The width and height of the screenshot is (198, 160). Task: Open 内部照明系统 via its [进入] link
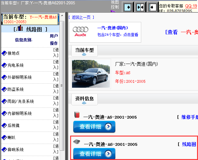pos(56,113)
